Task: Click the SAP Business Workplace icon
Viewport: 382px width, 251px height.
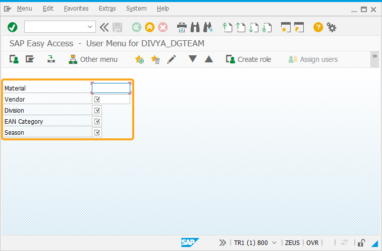Action: coord(51,59)
